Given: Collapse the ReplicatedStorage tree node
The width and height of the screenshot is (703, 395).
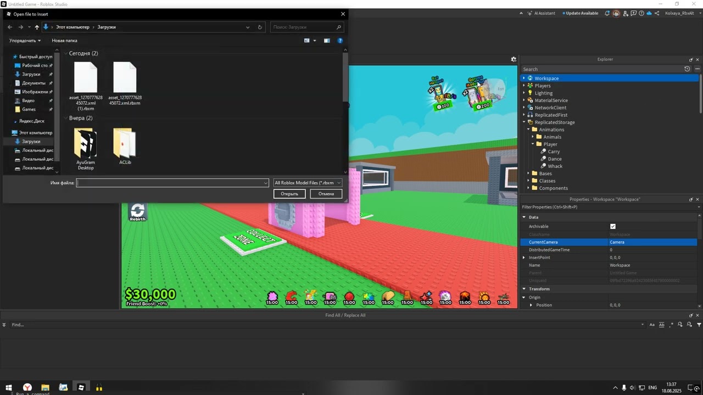Looking at the screenshot, I should tap(524, 122).
